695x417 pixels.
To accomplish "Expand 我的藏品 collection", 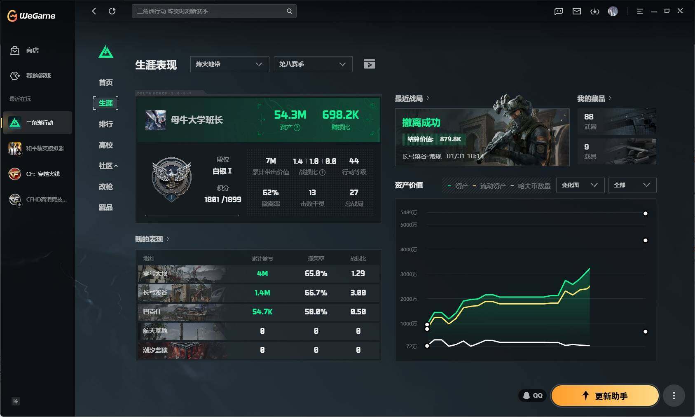I will (594, 98).
